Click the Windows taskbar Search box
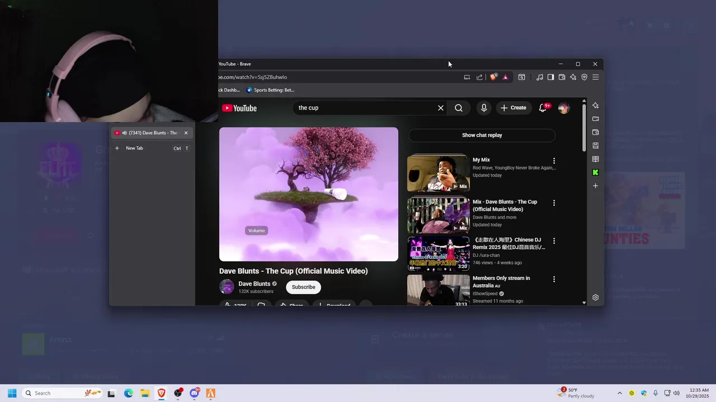Image resolution: width=716 pixels, height=402 pixels. tap(63, 393)
